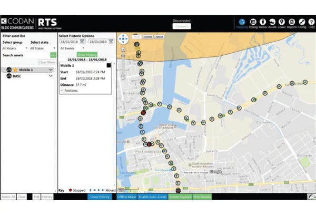Go to Zones via the pin icon
Image resolution: width=316 pixels, height=216 pixels.
pyautogui.click(x=282, y=22)
